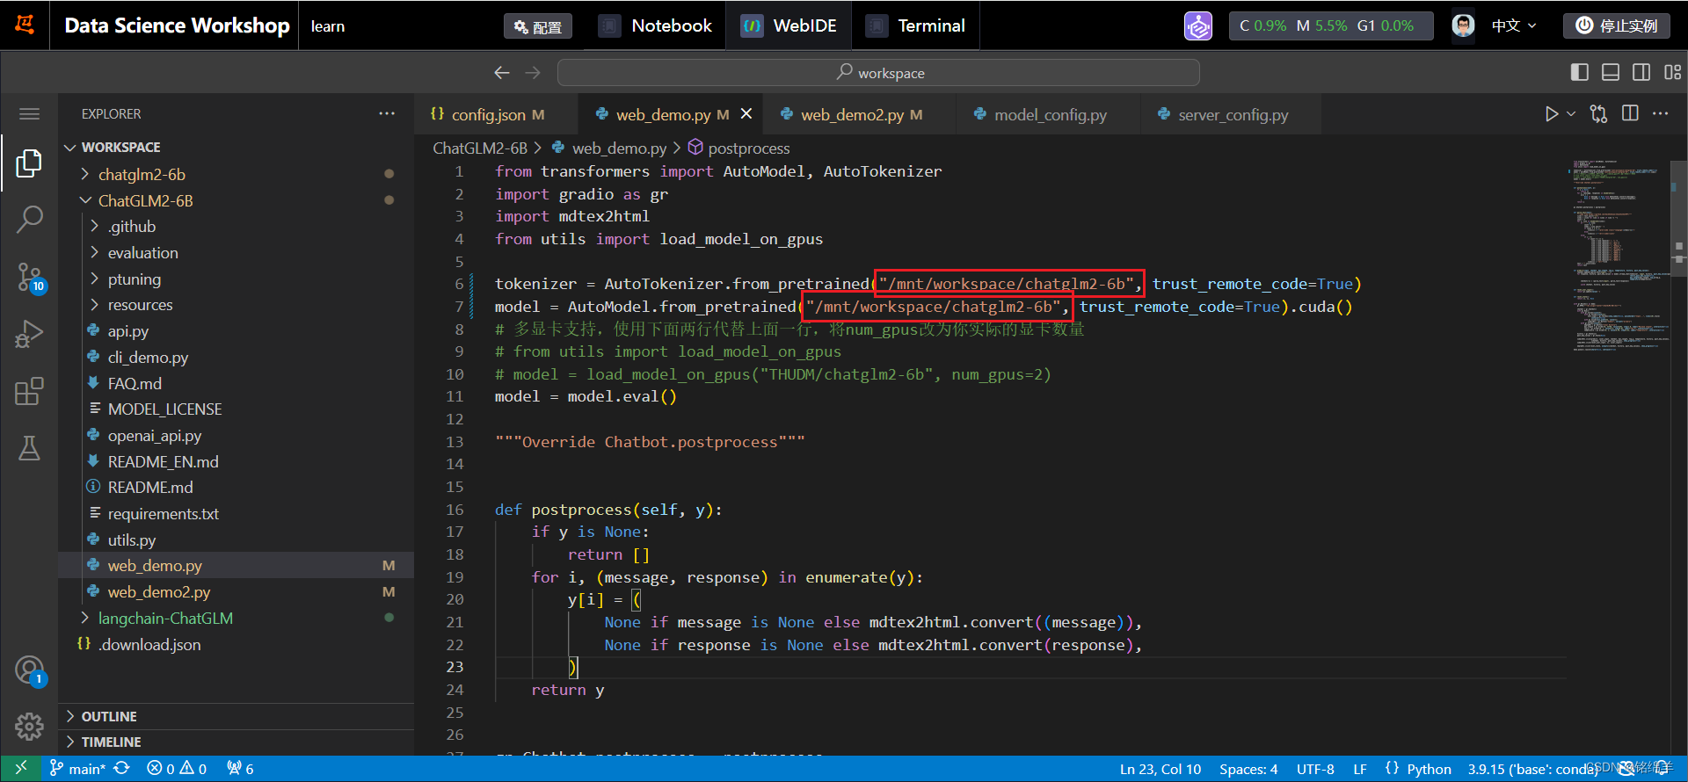The image size is (1688, 782).
Task: Click the 配置 configuration button
Action: click(538, 26)
